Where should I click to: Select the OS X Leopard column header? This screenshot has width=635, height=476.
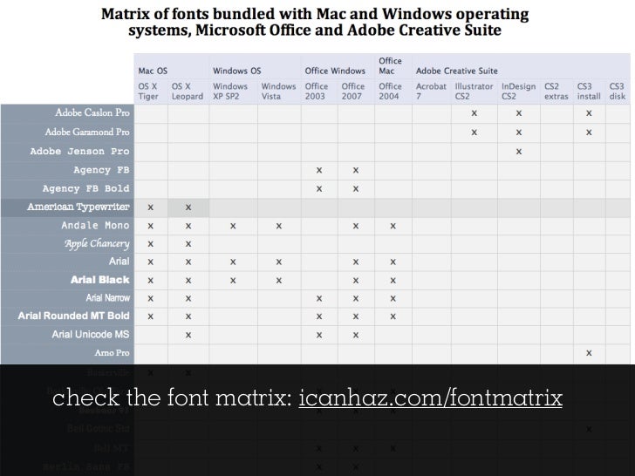(187, 92)
